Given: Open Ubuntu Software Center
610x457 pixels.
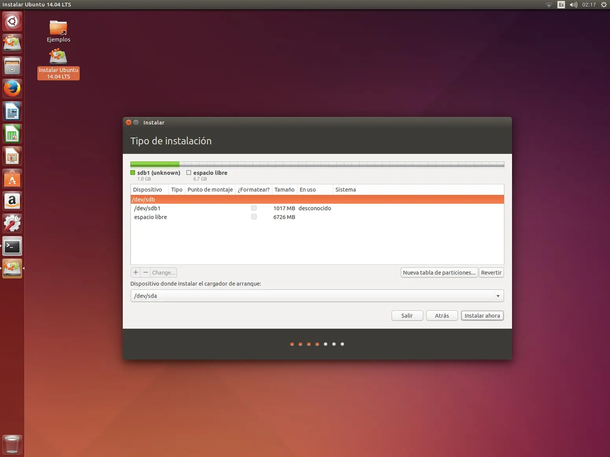Looking at the screenshot, I should point(12,179).
